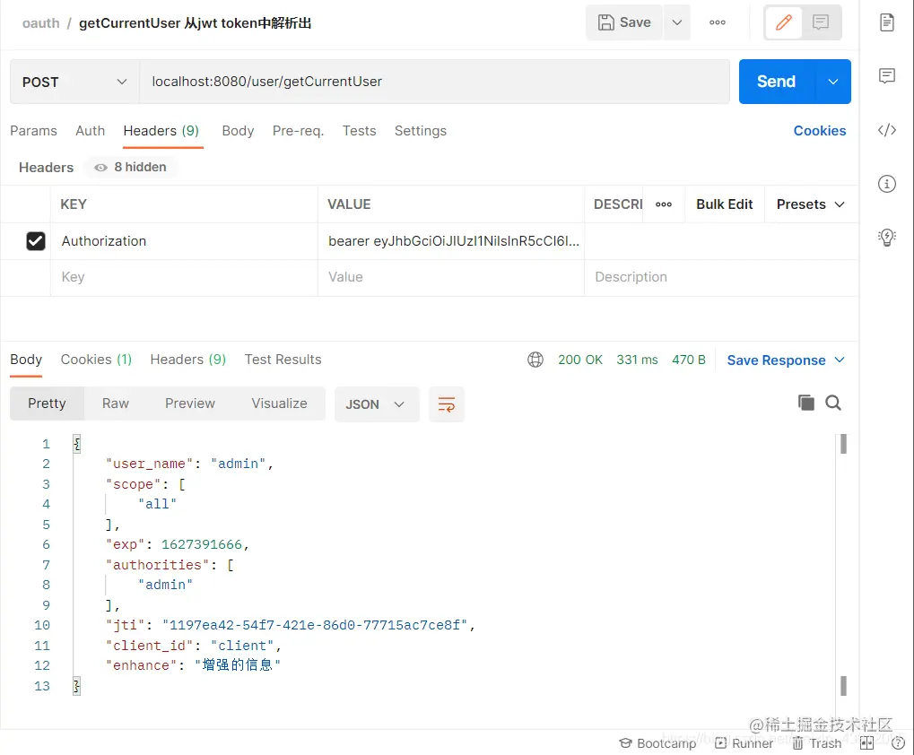Click the jti value on line 10
This screenshot has width=914, height=755.
coord(315,625)
